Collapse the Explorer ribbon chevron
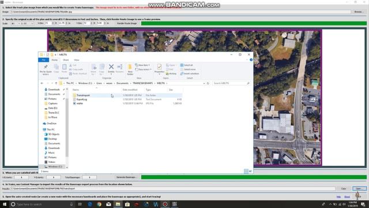The width and height of the screenshot is (369, 208). tap(247, 60)
